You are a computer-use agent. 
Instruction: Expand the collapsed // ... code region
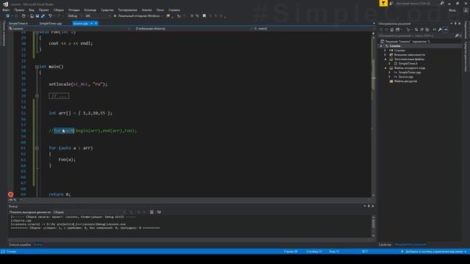[x=37, y=96]
